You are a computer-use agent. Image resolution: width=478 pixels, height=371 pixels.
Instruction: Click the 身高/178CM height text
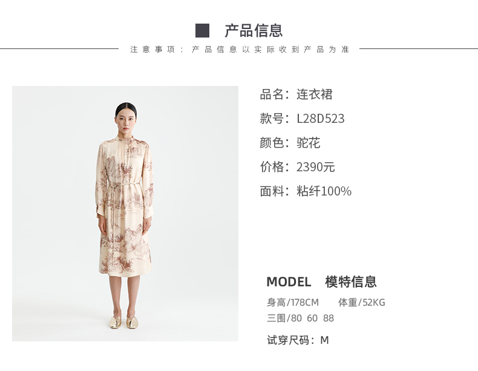[293, 303]
